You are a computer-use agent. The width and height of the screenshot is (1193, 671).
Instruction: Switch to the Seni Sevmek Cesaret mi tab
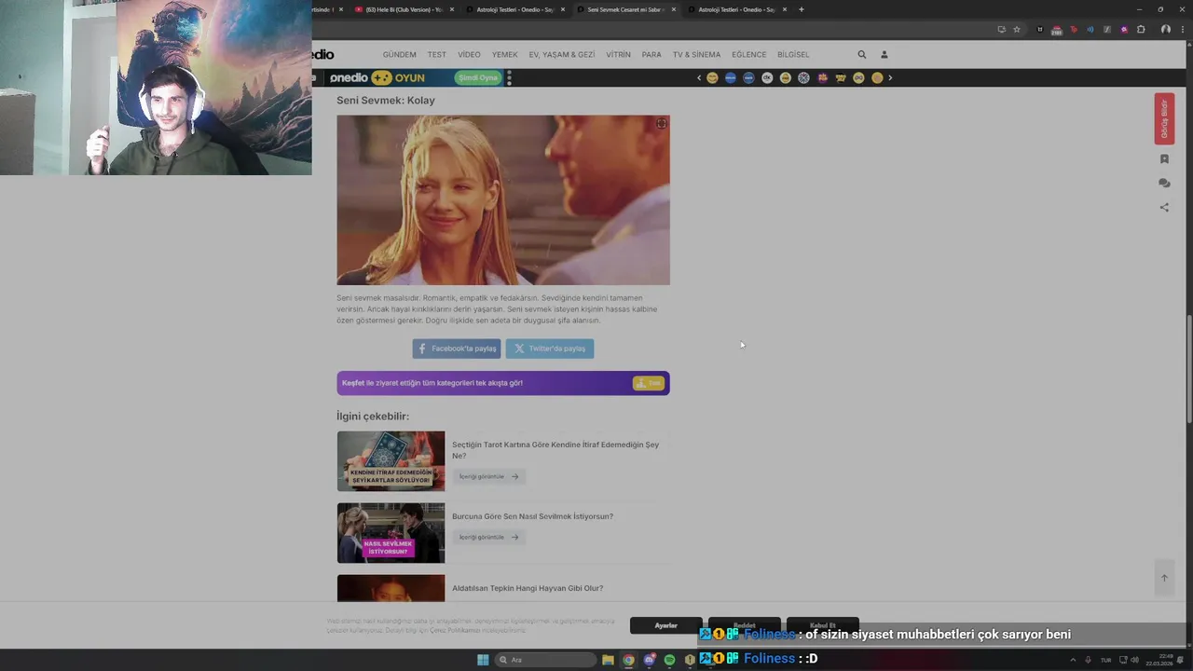click(624, 9)
